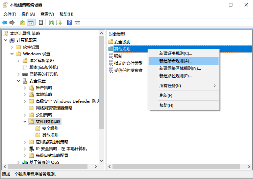This screenshot has height=179, width=253.
Task: Click the 对象类型 column header
Action: click(x=117, y=34)
